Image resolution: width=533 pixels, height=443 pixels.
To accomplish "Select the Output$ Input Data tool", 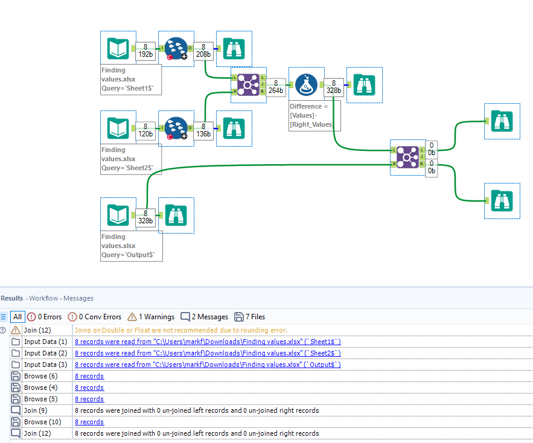I will pyautogui.click(x=118, y=215).
